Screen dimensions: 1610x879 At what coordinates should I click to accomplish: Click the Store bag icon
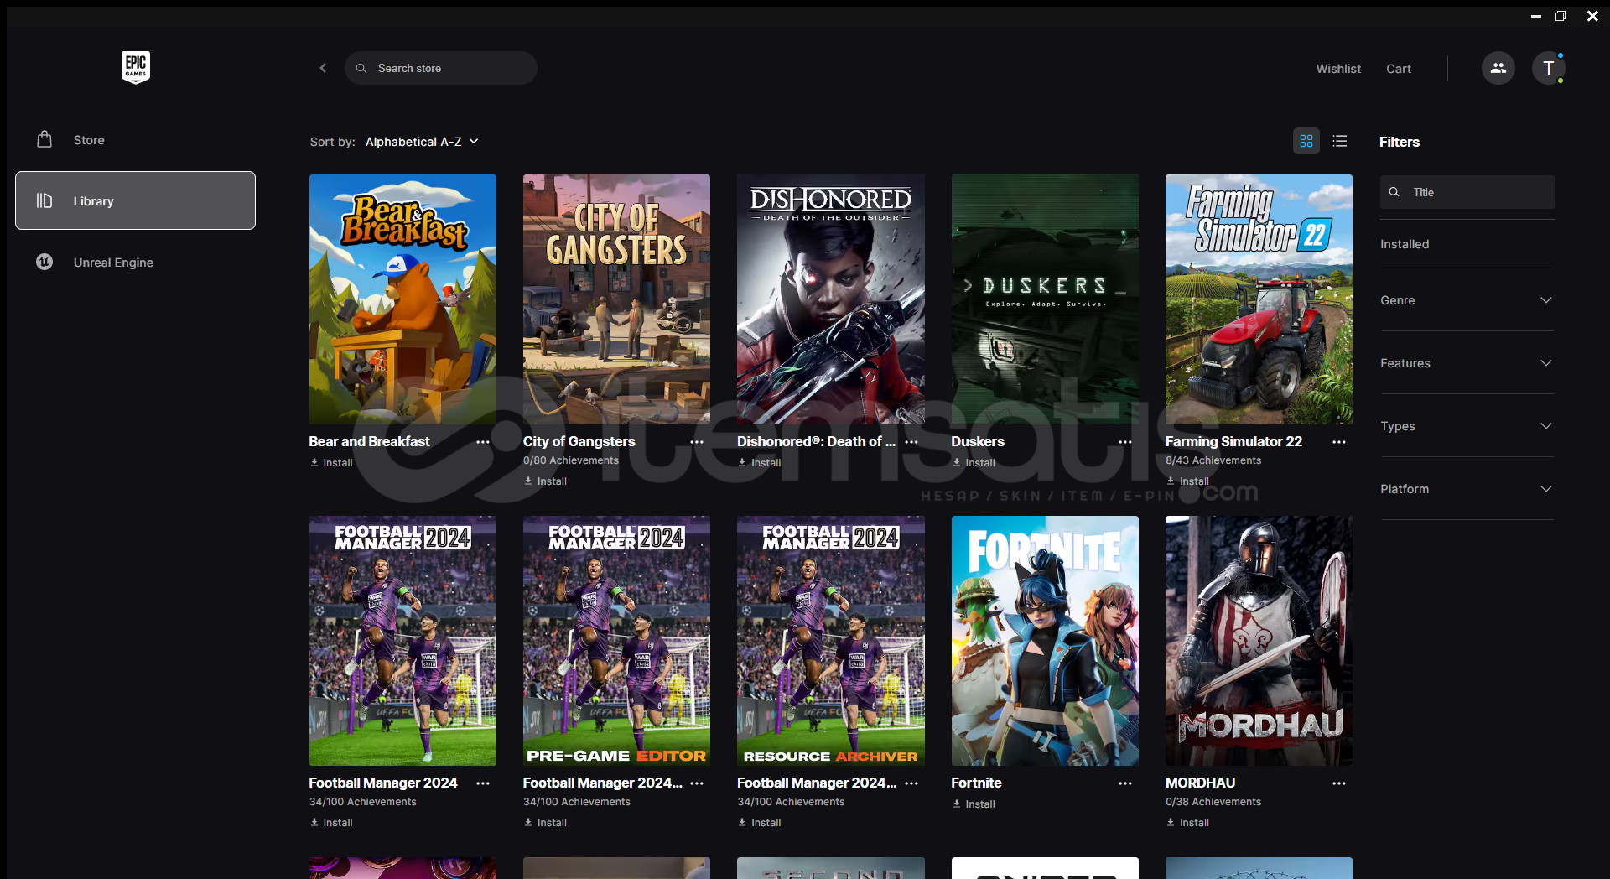(x=44, y=139)
